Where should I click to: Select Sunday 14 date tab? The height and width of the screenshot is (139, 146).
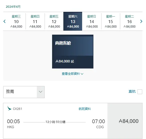(x=92, y=21)
